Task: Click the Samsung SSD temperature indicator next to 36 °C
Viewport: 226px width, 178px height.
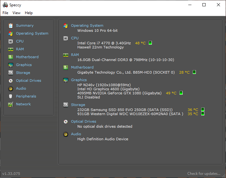Action: point(203,109)
